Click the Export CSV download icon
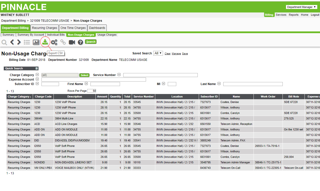The height and width of the screenshot is (191, 320). (x=45, y=42)
